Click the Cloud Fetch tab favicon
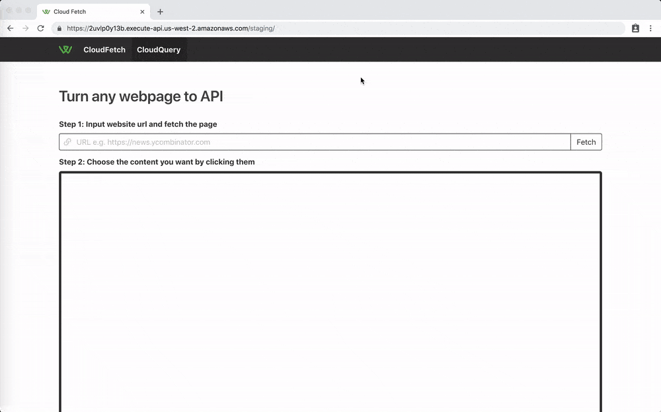This screenshot has height=412, width=661. 46,12
